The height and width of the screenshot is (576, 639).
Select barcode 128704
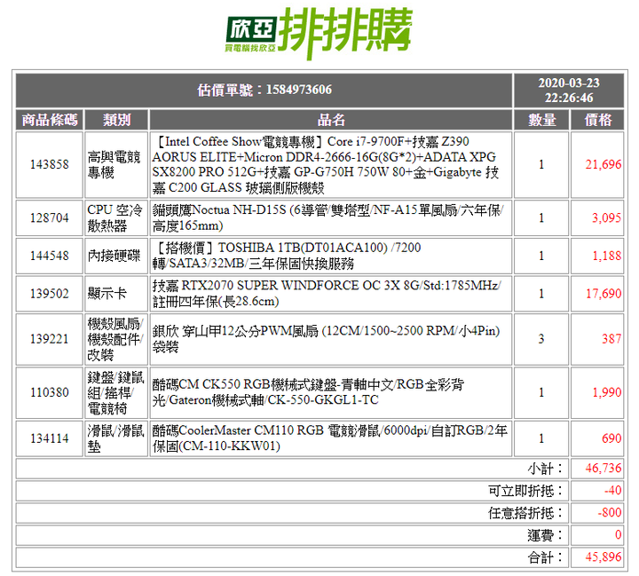(50, 217)
